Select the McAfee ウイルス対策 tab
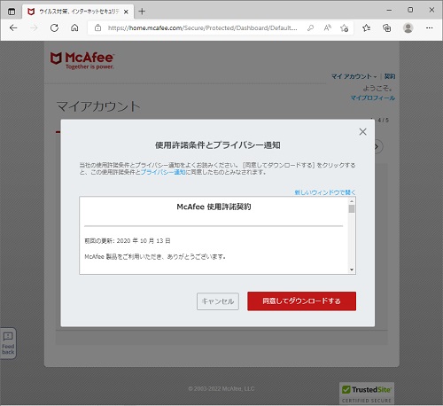 [78, 12]
